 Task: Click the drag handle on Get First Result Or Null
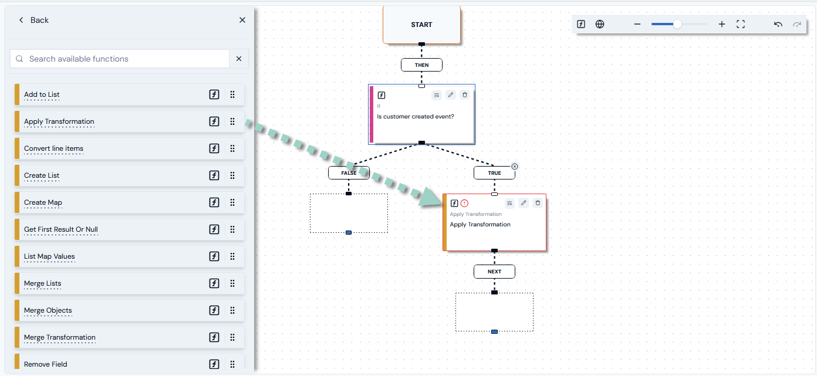click(x=232, y=229)
